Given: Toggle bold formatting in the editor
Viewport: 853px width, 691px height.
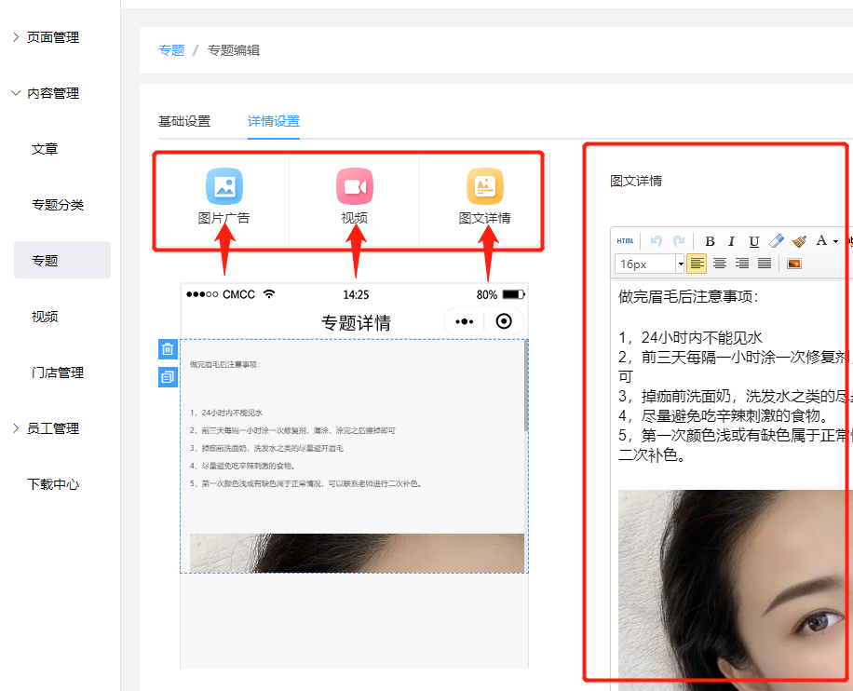Looking at the screenshot, I should 710,241.
